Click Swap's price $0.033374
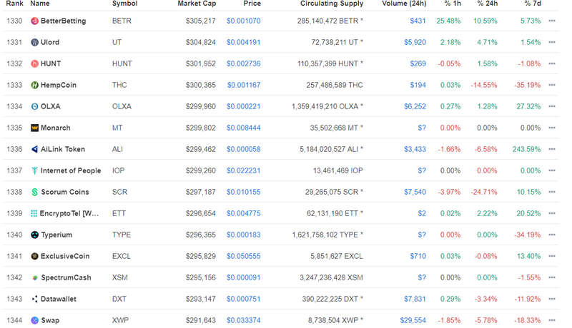The width and height of the screenshot is (572, 328). pyautogui.click(x=243, y=320)
